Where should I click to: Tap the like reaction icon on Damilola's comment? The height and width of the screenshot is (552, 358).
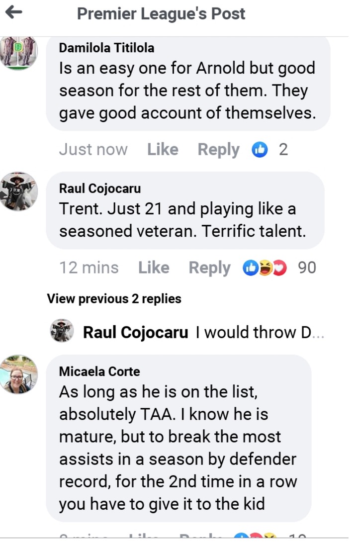tap(260, 149)
